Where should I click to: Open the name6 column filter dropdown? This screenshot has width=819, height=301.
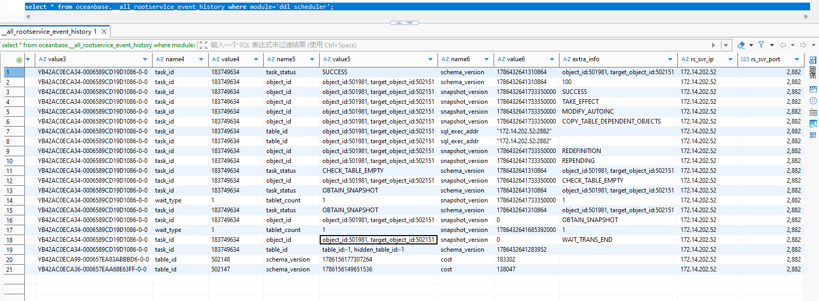point(486,60)
